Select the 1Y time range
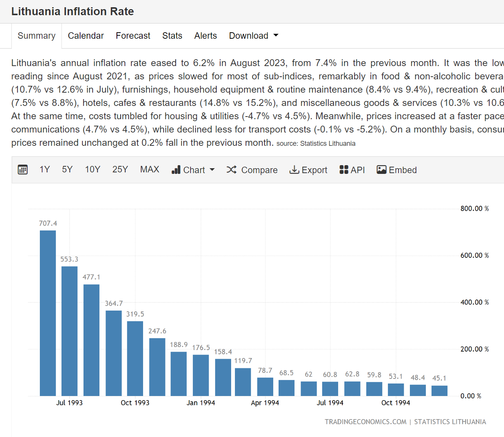This screenshot has height=437, width=504. click(x=45, y=169)
